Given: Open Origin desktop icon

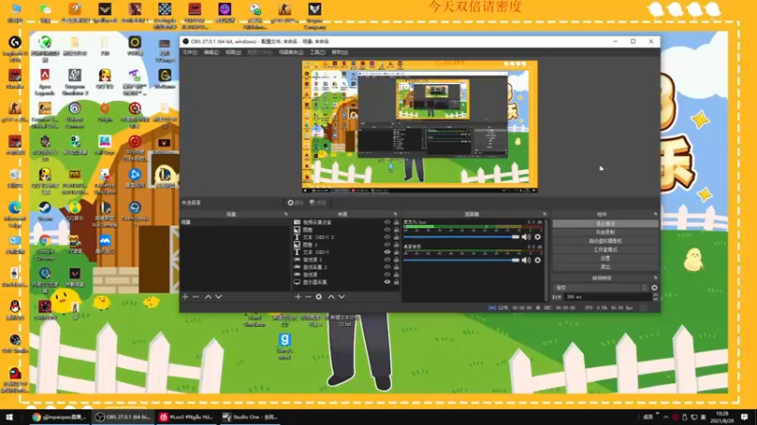Looking at the screenshot, I should coord(105,112).
